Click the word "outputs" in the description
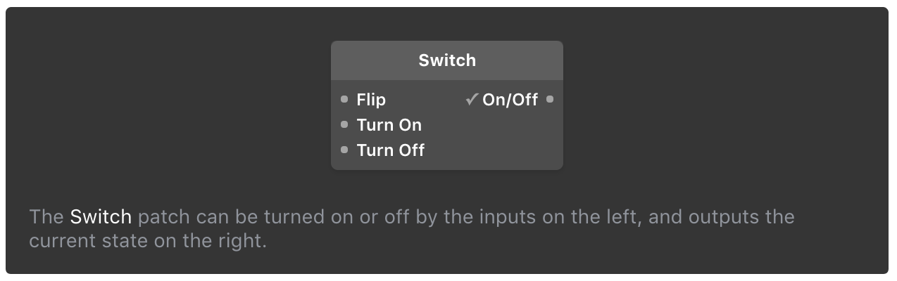 722,216
